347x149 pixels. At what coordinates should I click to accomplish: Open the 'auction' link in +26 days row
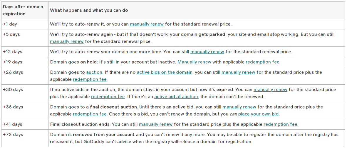(94, 72)
